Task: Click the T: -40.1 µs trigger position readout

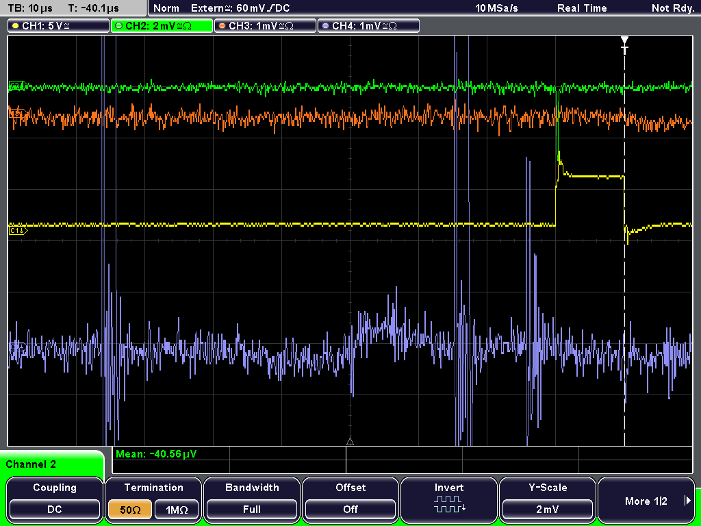Action: [94, 8]
